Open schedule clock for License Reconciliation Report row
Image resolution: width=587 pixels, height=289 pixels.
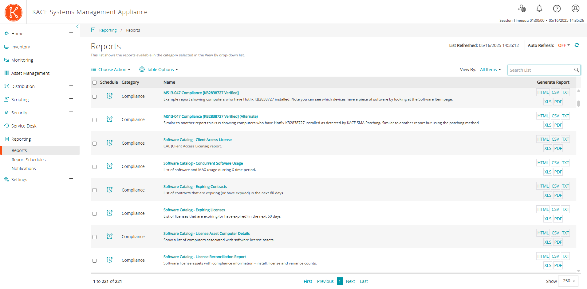pos(109,260)
